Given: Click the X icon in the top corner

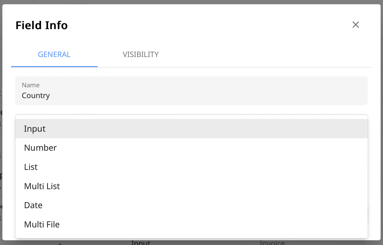Looking at the screenshot, I should 355,25.
